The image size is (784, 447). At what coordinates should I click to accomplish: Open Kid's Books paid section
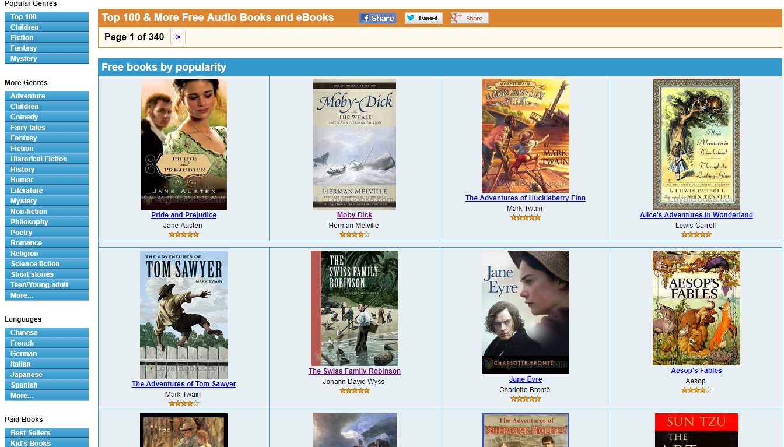pos(47,443)
